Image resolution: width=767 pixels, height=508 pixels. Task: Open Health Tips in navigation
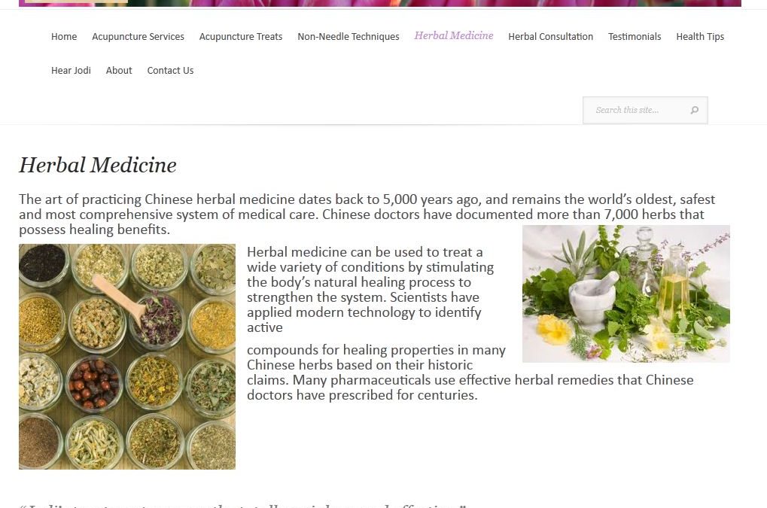coord(700,37)
